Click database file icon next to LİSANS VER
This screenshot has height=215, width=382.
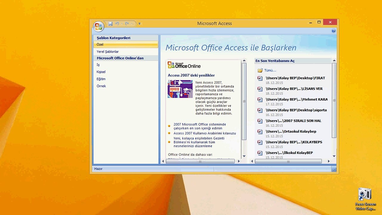260,89
